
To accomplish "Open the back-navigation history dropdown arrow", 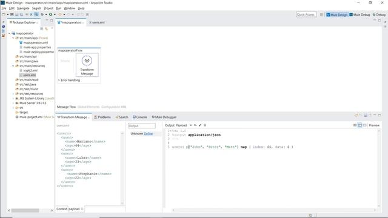I will pyautogui.click(x=64, y=15).
